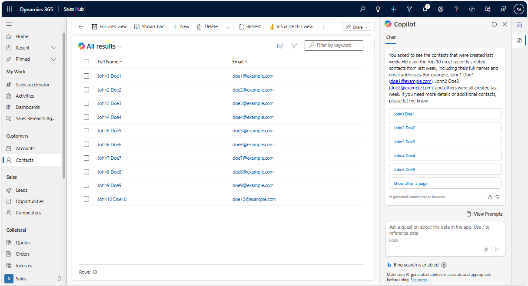The height and width of the screenshot is (286, 528).
Task: Click the attach file paperclip icon
Action: click(x=486, y=250)
